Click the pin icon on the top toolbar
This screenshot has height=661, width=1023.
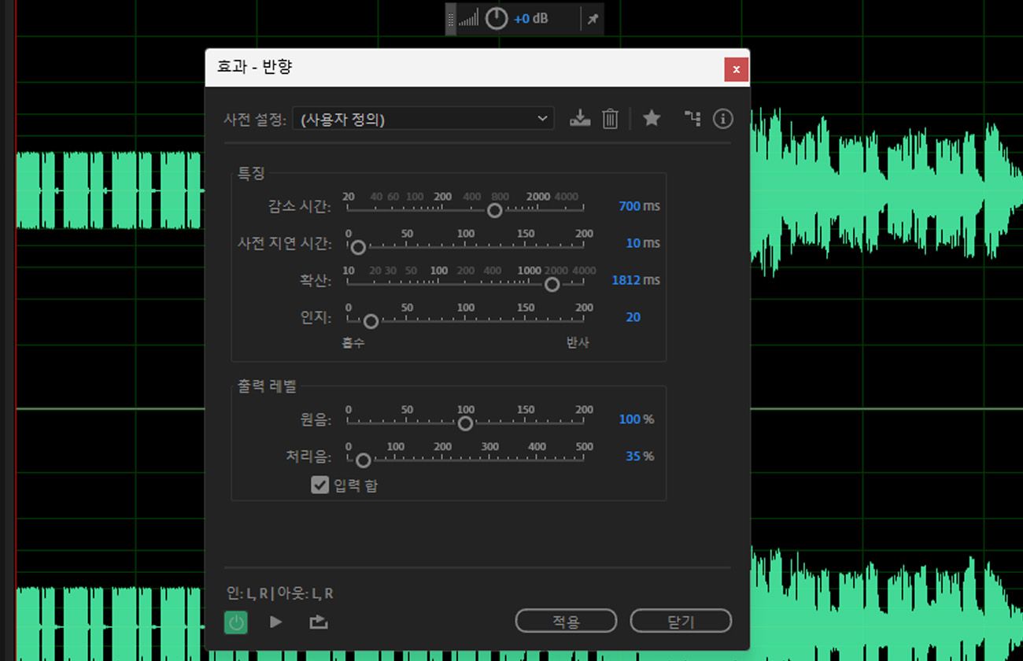click(x=593, y=18)
